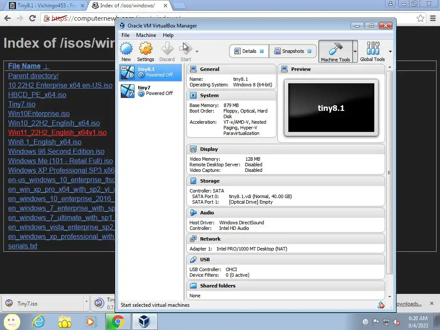This screenshot has width=440, height=330.
Task: Click the browser Reload button
Action: [33, 18]
